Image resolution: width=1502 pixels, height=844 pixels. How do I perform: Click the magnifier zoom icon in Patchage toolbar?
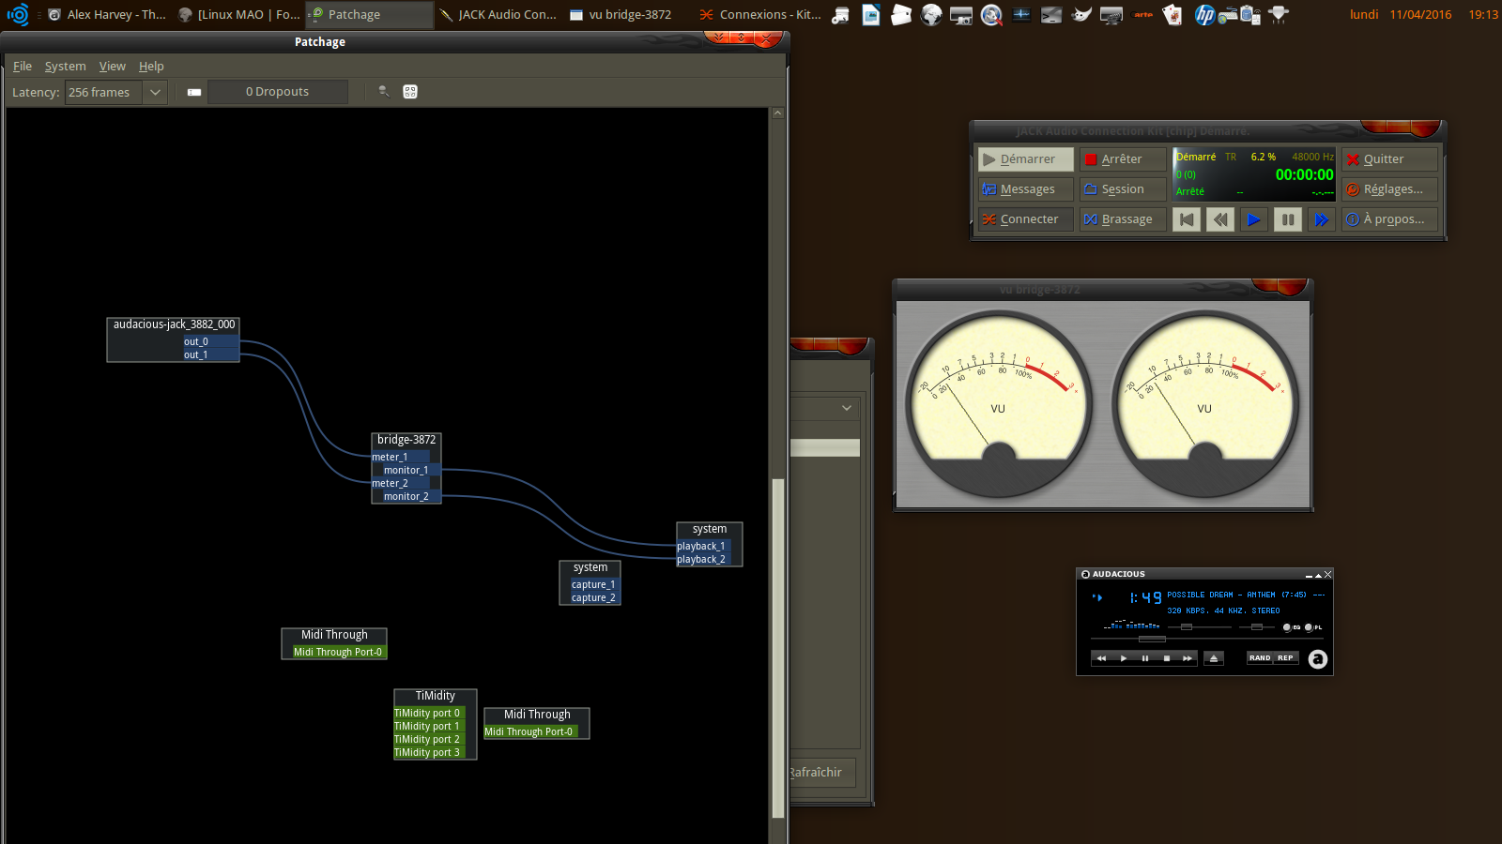[383, 92]
